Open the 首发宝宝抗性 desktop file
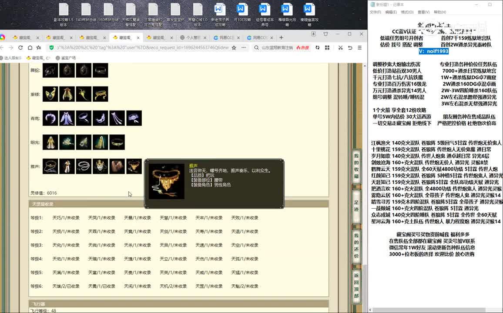Image resolution: width=503 pixels, height=313 pixels. pyautogui.click(x=175, y=15)
